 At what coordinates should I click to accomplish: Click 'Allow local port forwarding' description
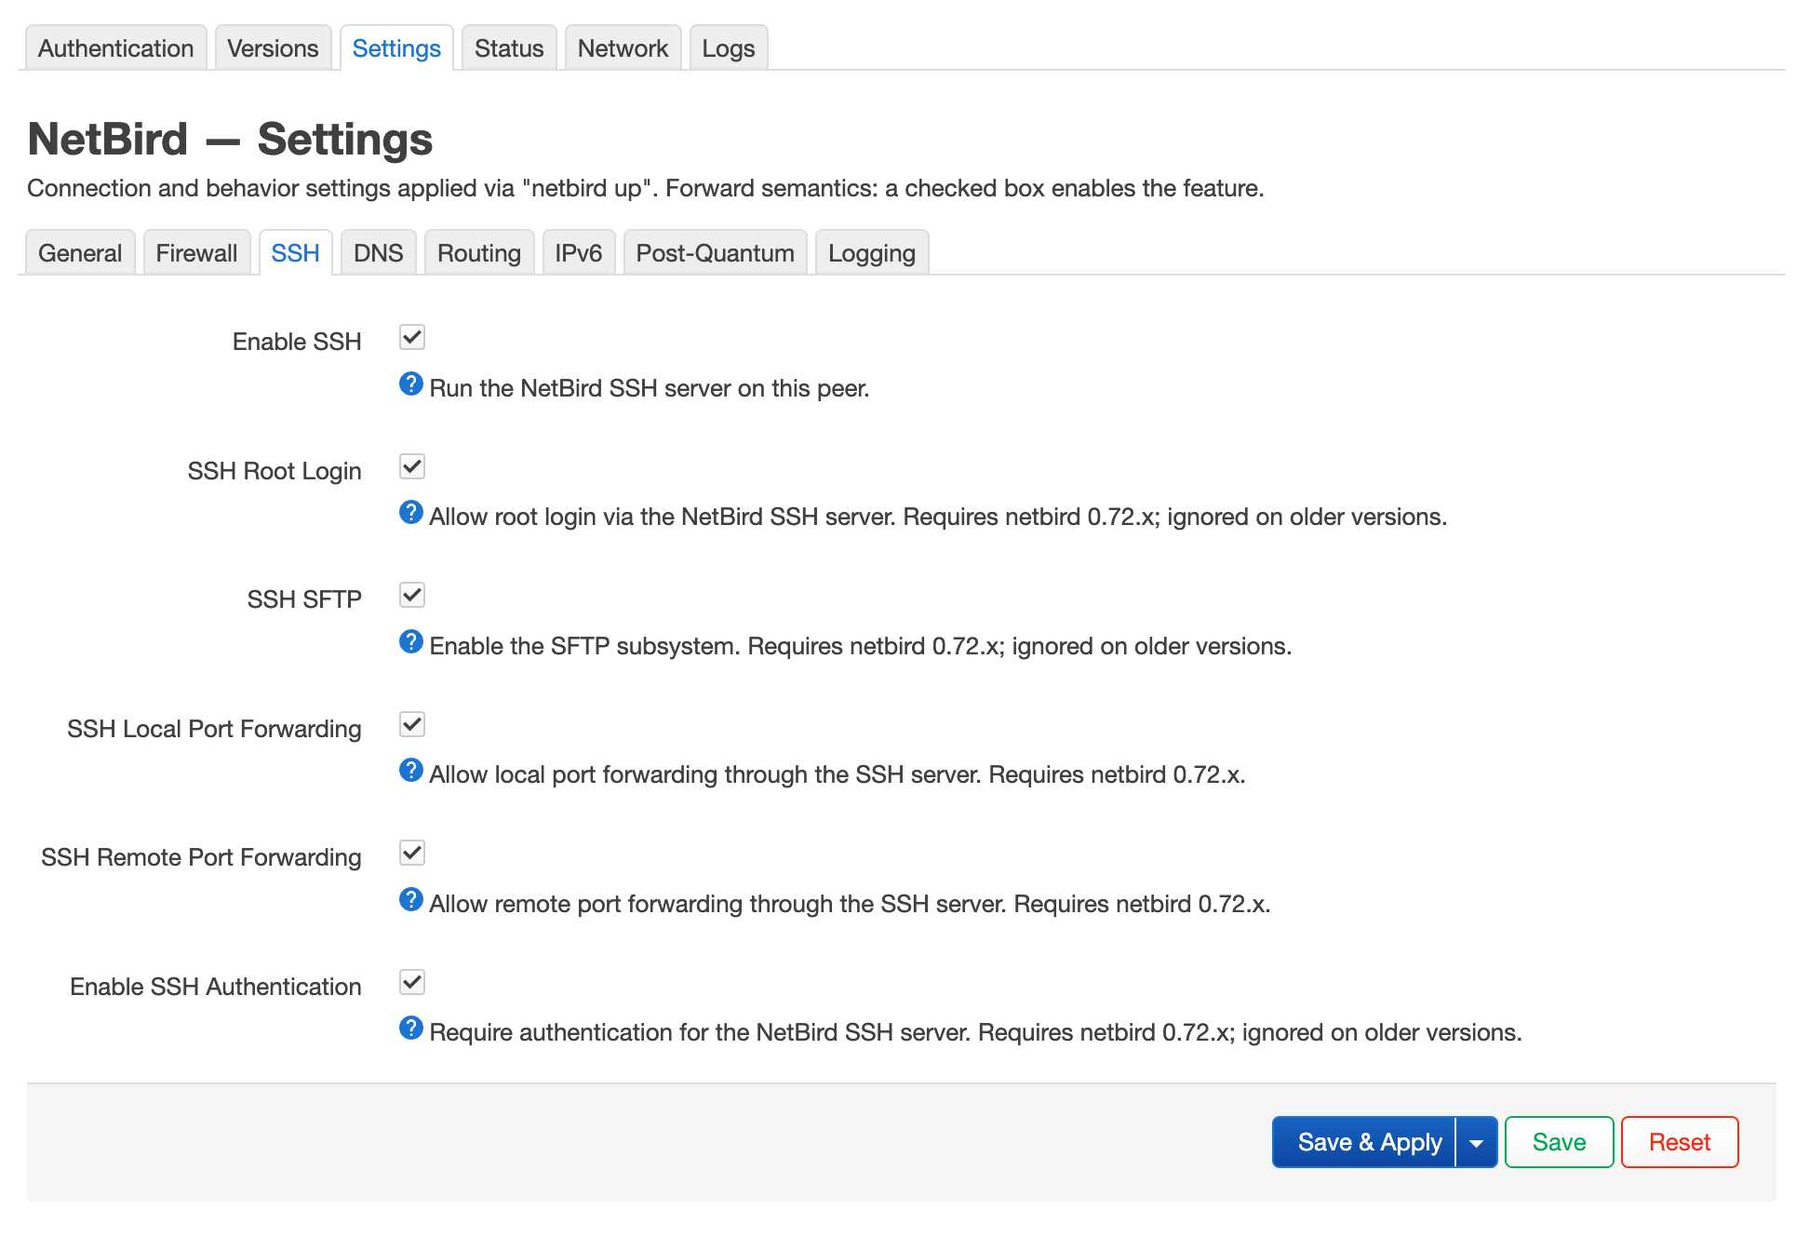(838, 774)
